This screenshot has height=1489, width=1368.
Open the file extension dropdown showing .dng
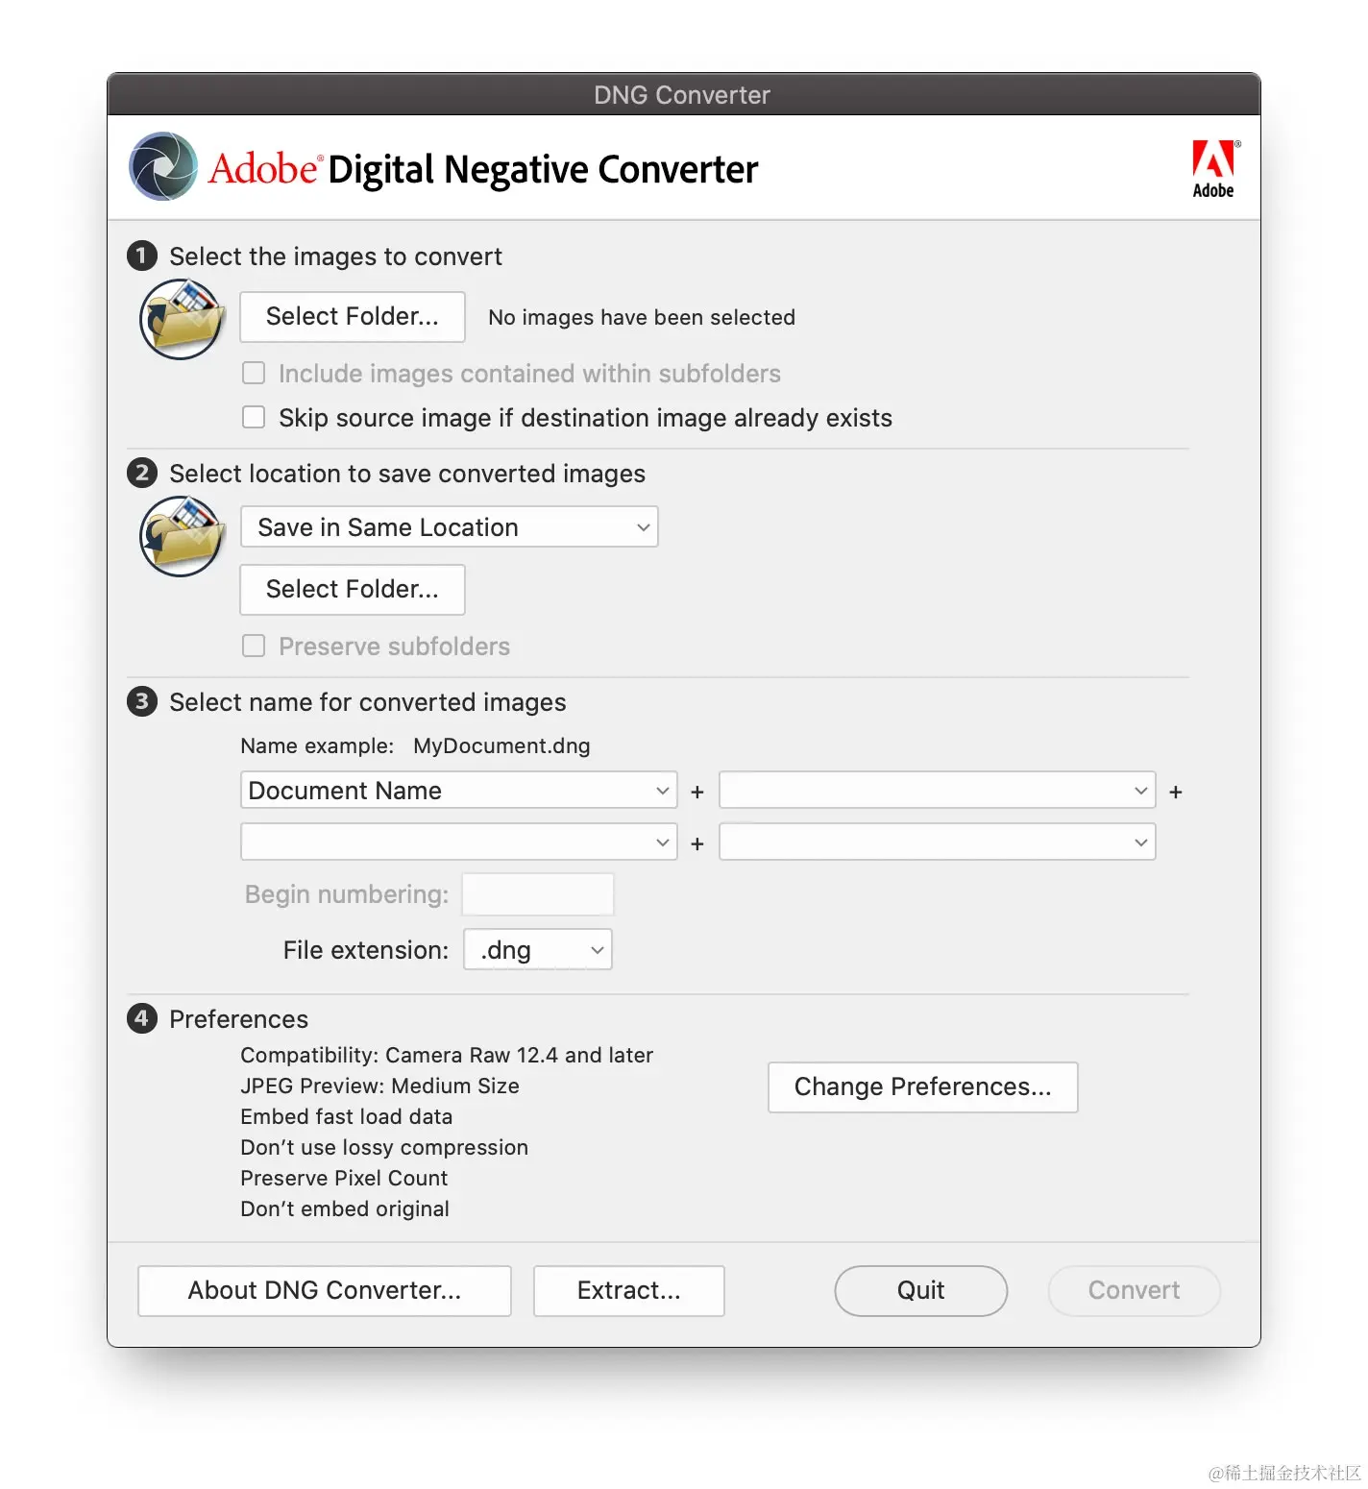coord(537,949)
